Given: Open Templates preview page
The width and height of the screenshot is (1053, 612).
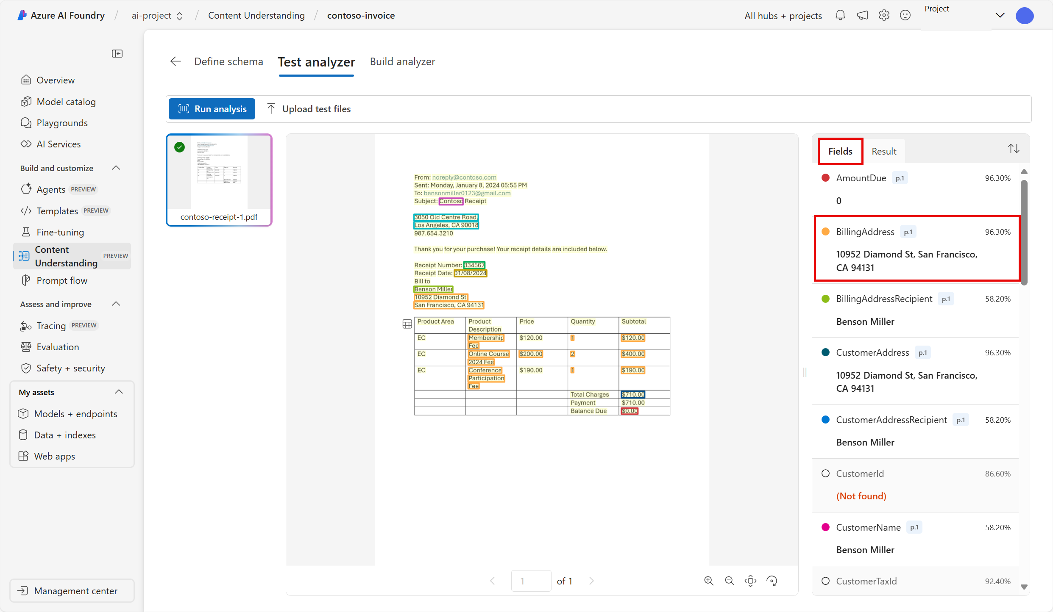Looking at the screenshot, I should click(x=65, y=210).
